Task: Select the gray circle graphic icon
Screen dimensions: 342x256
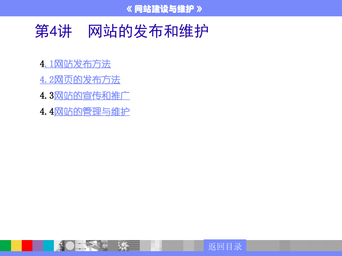Action: click(x=70, y=246)
